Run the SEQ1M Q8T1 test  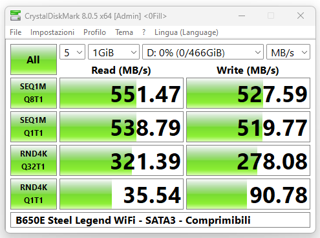click(x=34, y=93)
